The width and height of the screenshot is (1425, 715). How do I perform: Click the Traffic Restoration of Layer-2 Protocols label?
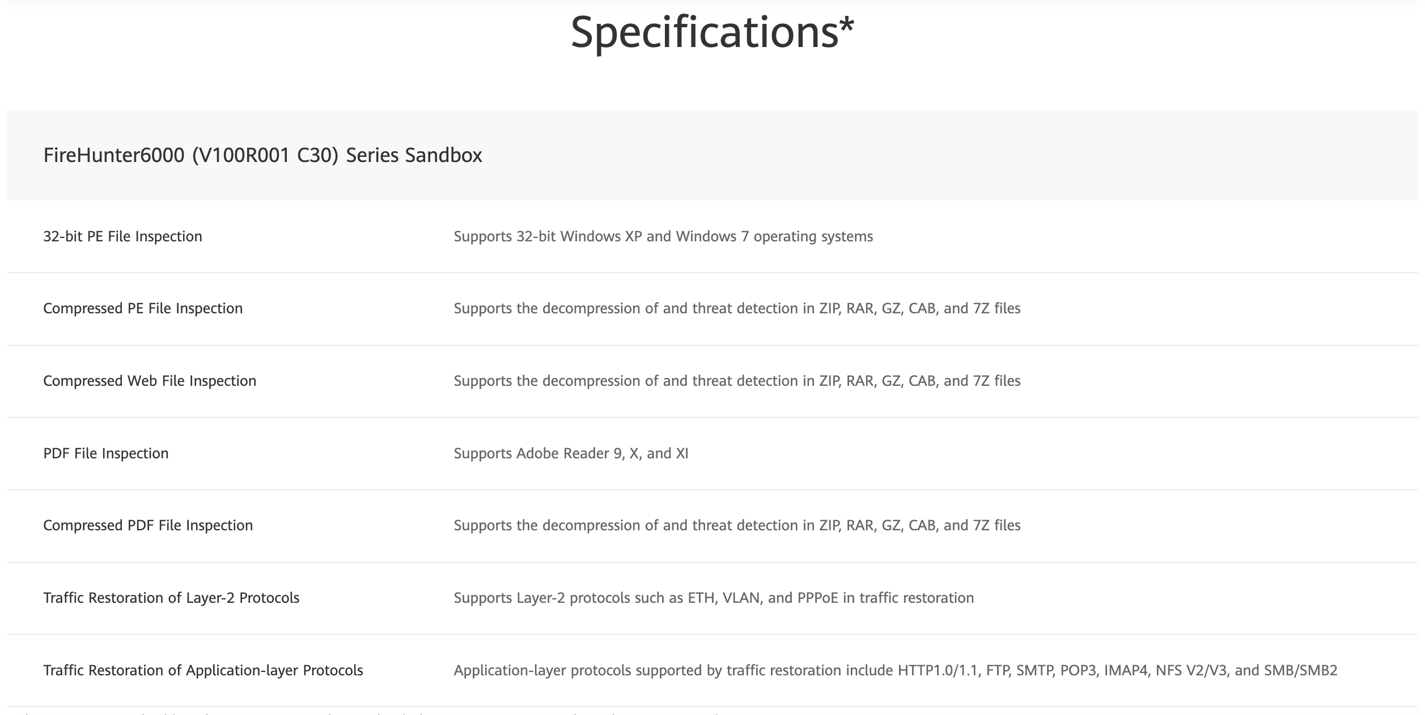point(171,598)
